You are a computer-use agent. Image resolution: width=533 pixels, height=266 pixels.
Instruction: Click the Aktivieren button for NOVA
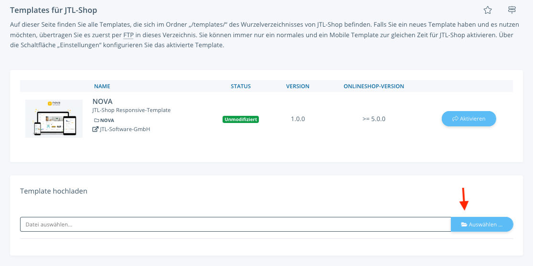(469, 119)
